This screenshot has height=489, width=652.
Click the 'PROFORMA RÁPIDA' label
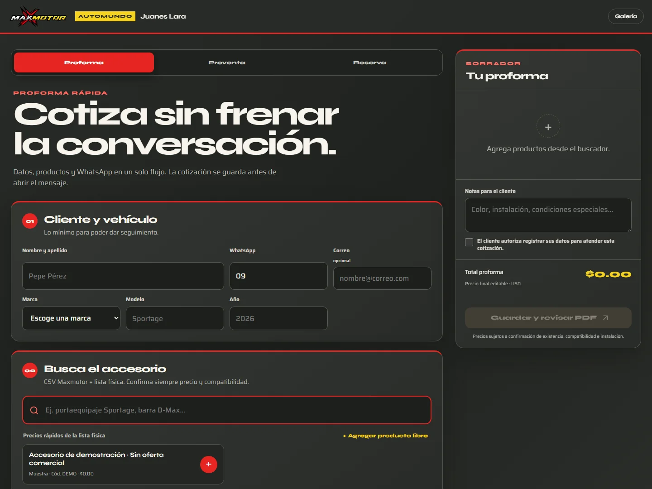60,93
